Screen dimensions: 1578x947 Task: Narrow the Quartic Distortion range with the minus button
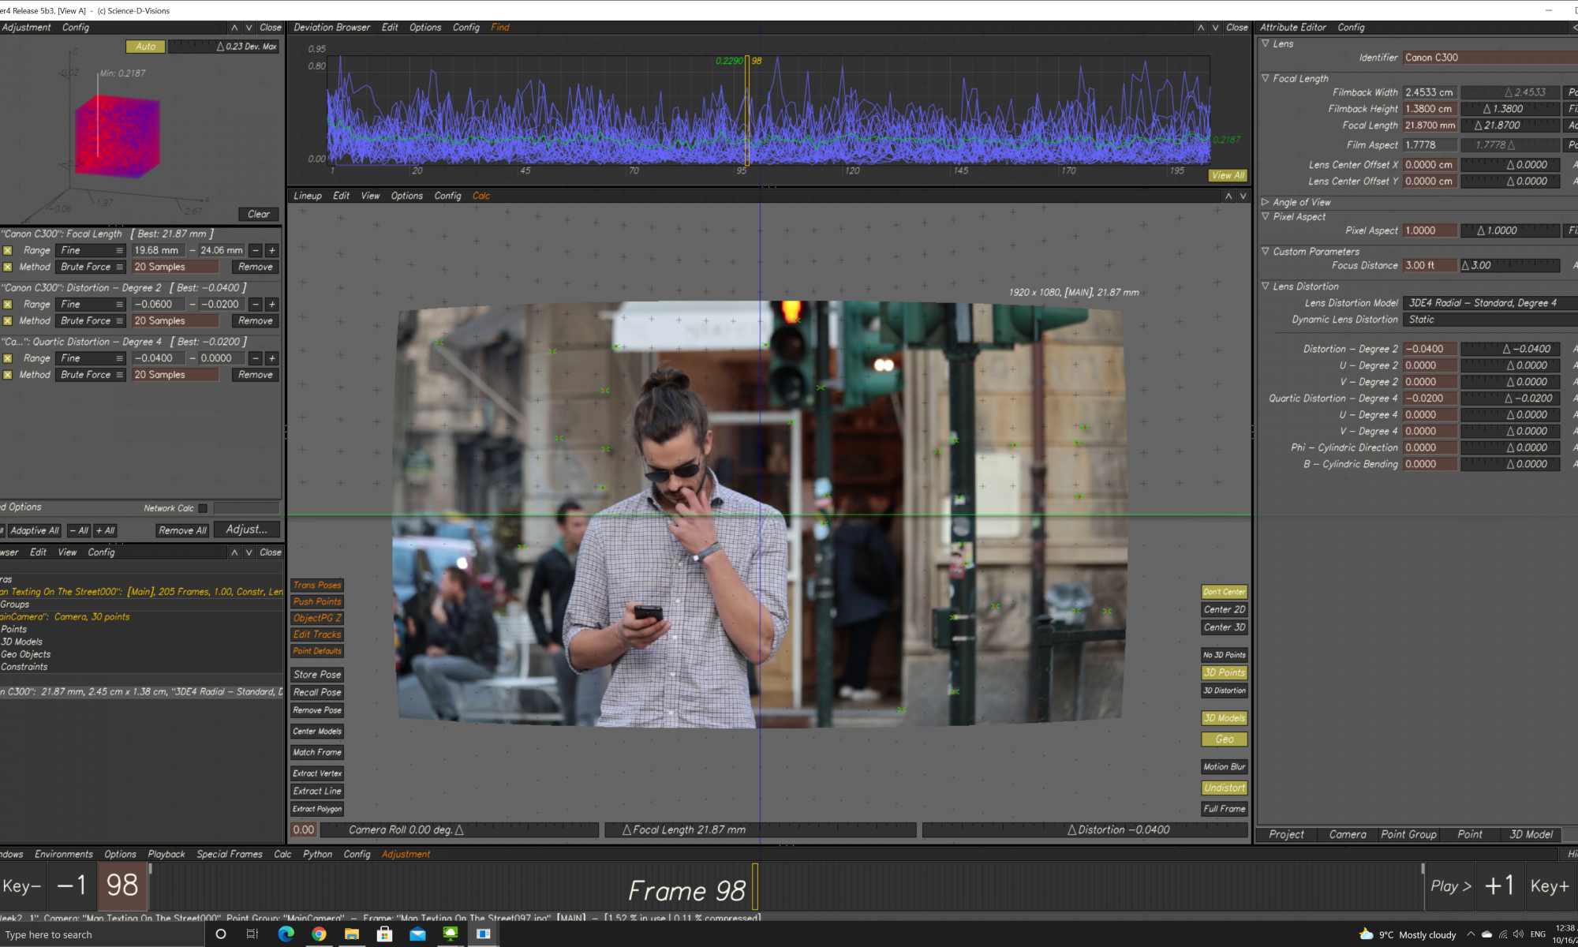[256, 358]
